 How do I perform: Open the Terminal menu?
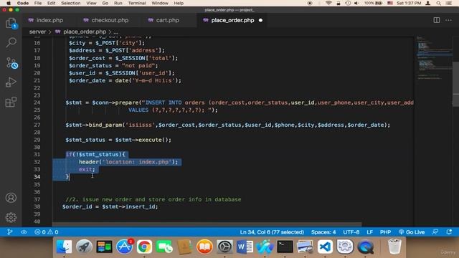pos(137,3)
